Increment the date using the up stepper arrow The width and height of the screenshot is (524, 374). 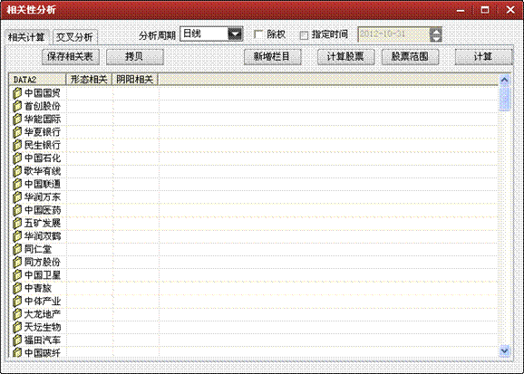(436, 31)
